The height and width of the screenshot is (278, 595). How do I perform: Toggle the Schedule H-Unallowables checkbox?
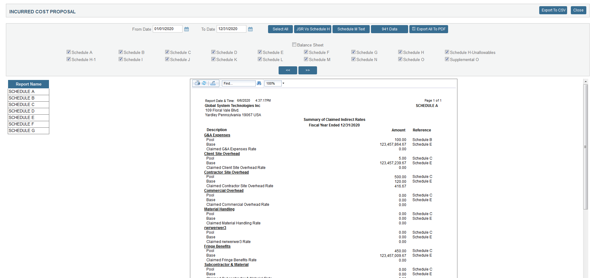(x=447, y=52)
